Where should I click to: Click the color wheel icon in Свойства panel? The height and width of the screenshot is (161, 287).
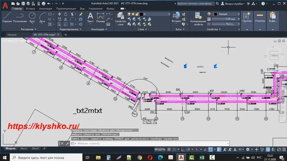209,14
